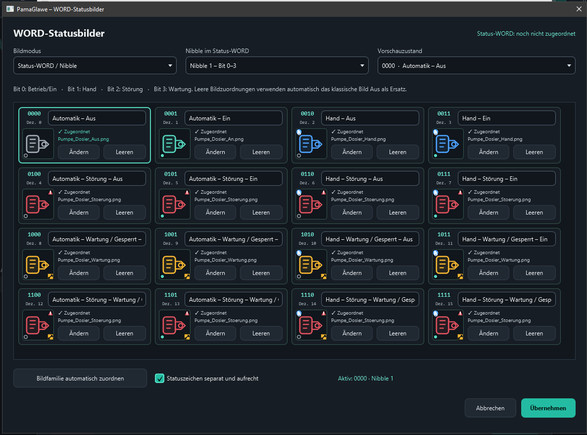Click the red pump image for state 0100

point(38,204)
